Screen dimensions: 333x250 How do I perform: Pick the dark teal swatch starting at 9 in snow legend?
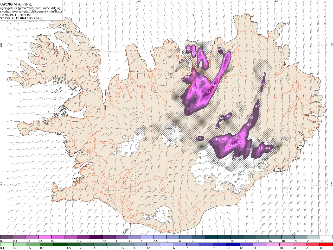[x=224, y=237]
